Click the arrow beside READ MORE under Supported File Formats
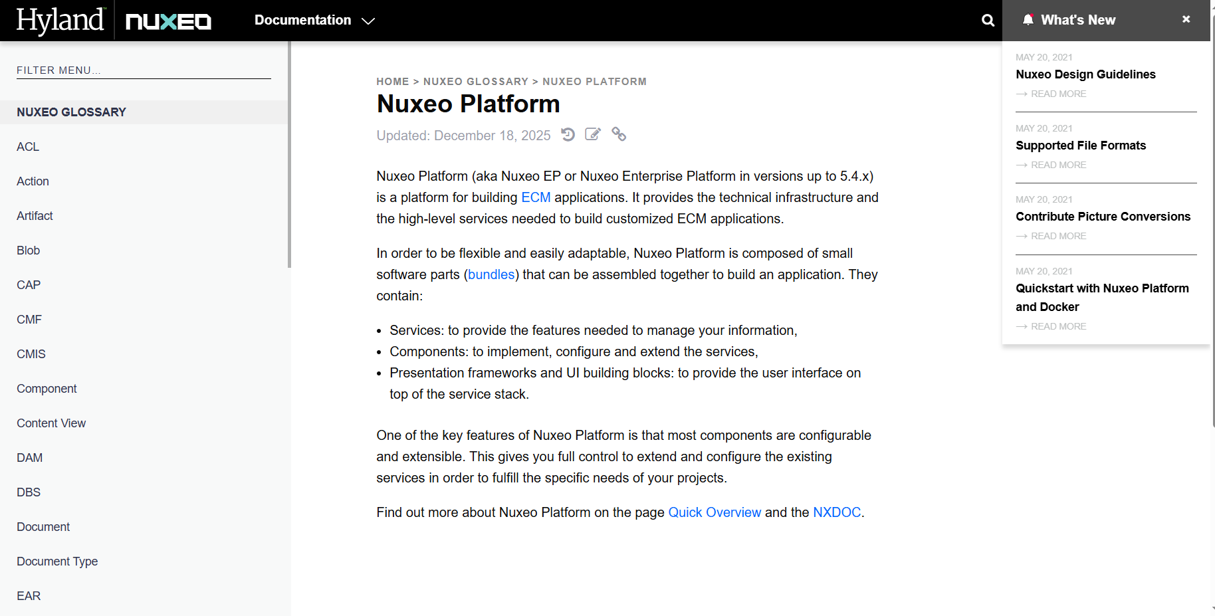 (x=1022, y=165)
